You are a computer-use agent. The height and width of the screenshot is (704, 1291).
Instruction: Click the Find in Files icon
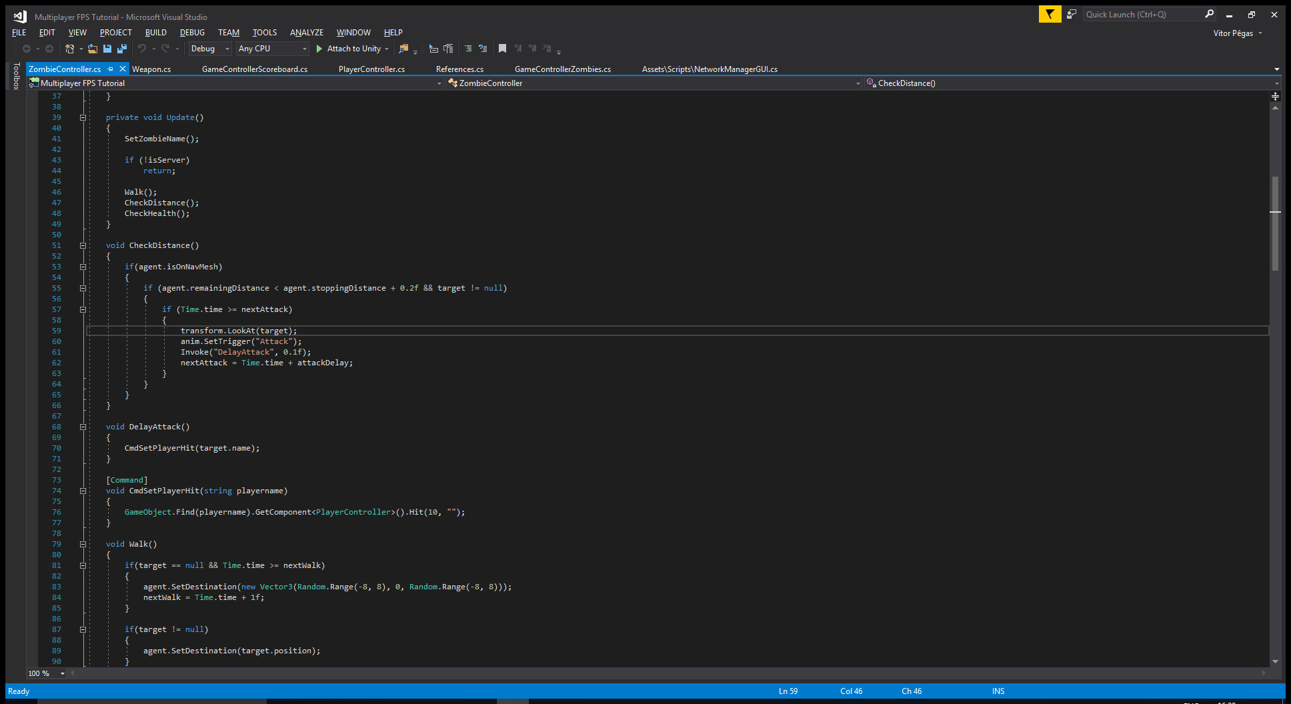pos(403,48)
